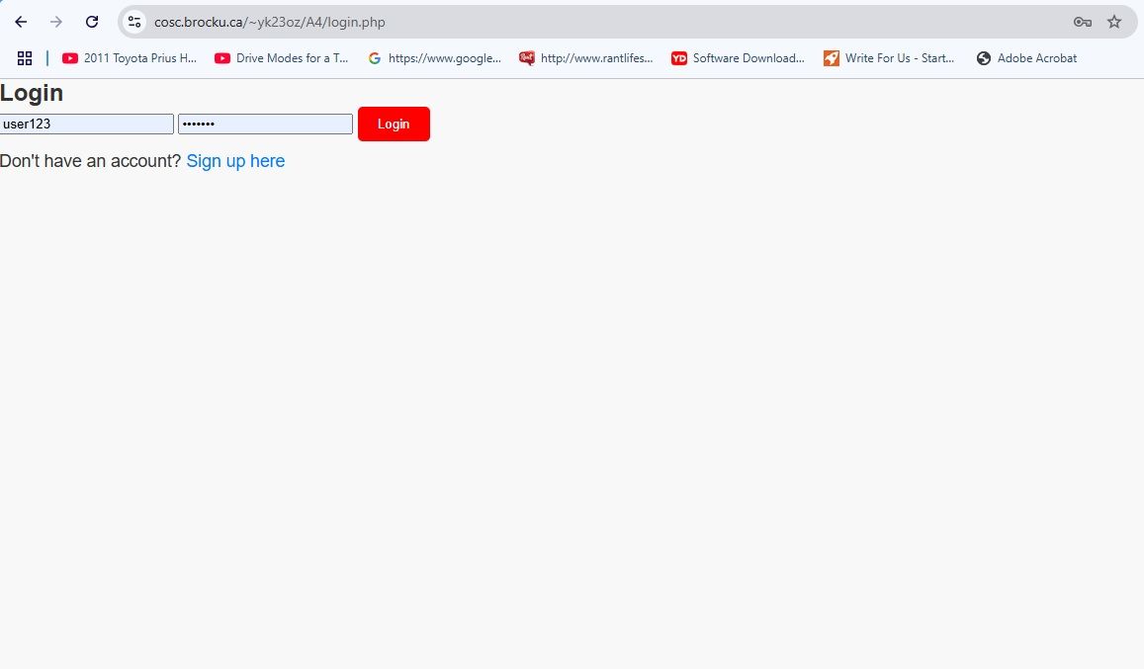Click the Google favicon in bookmarks bar

click(x=374, y=57)
